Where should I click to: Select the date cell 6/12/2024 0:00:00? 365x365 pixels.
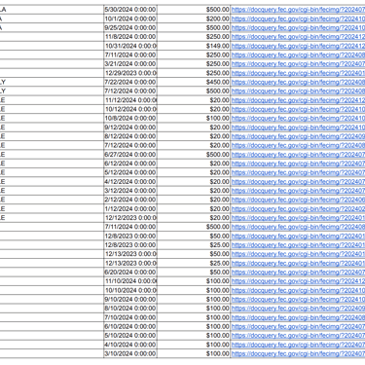(x=130, y=164)
